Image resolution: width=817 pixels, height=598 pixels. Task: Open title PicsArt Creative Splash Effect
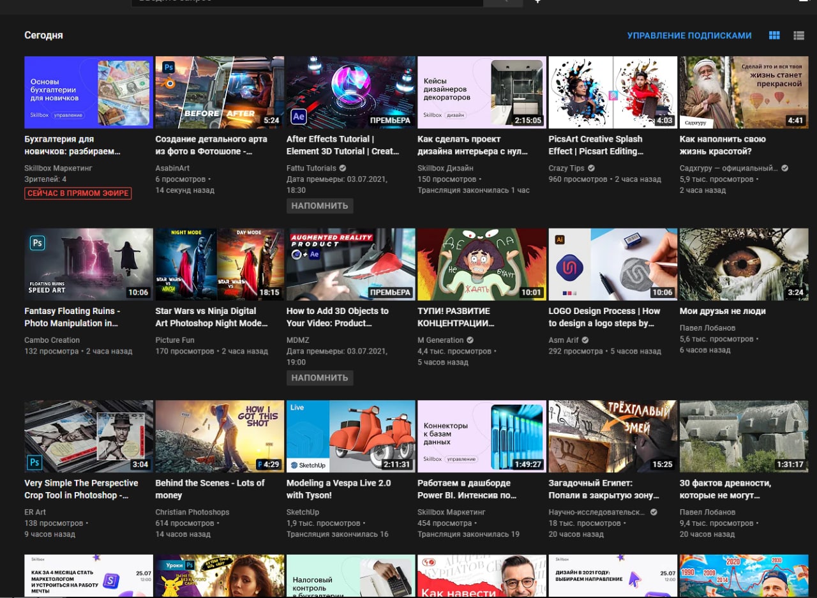[596, 145]
